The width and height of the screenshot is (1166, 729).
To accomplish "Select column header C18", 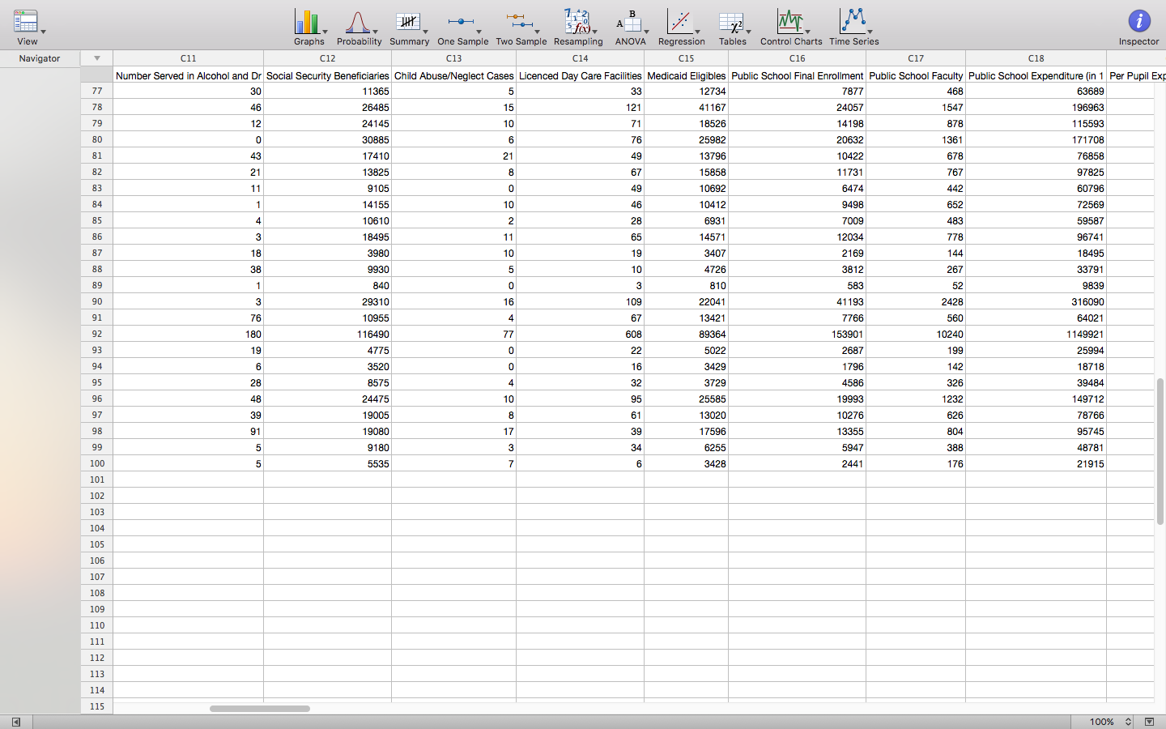I will coord(1036,58).
